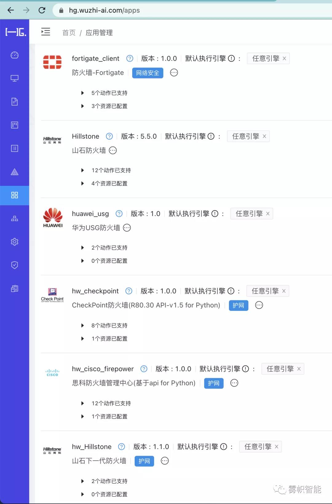Remove 任意引擎 tag from fortigate_client

pos(284,58)
